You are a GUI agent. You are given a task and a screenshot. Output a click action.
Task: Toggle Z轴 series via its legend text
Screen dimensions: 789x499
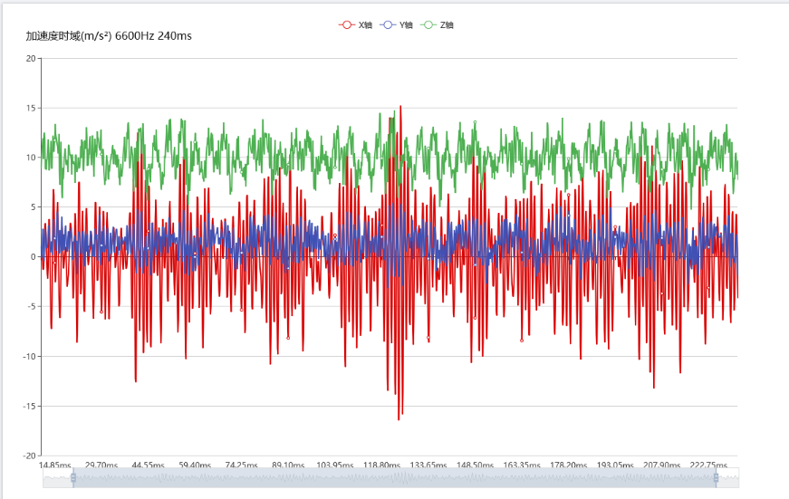point(447,24)
